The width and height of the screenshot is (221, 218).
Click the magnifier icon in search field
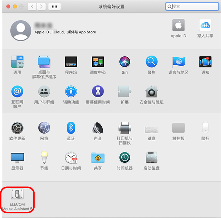click(x=169, y=7)
